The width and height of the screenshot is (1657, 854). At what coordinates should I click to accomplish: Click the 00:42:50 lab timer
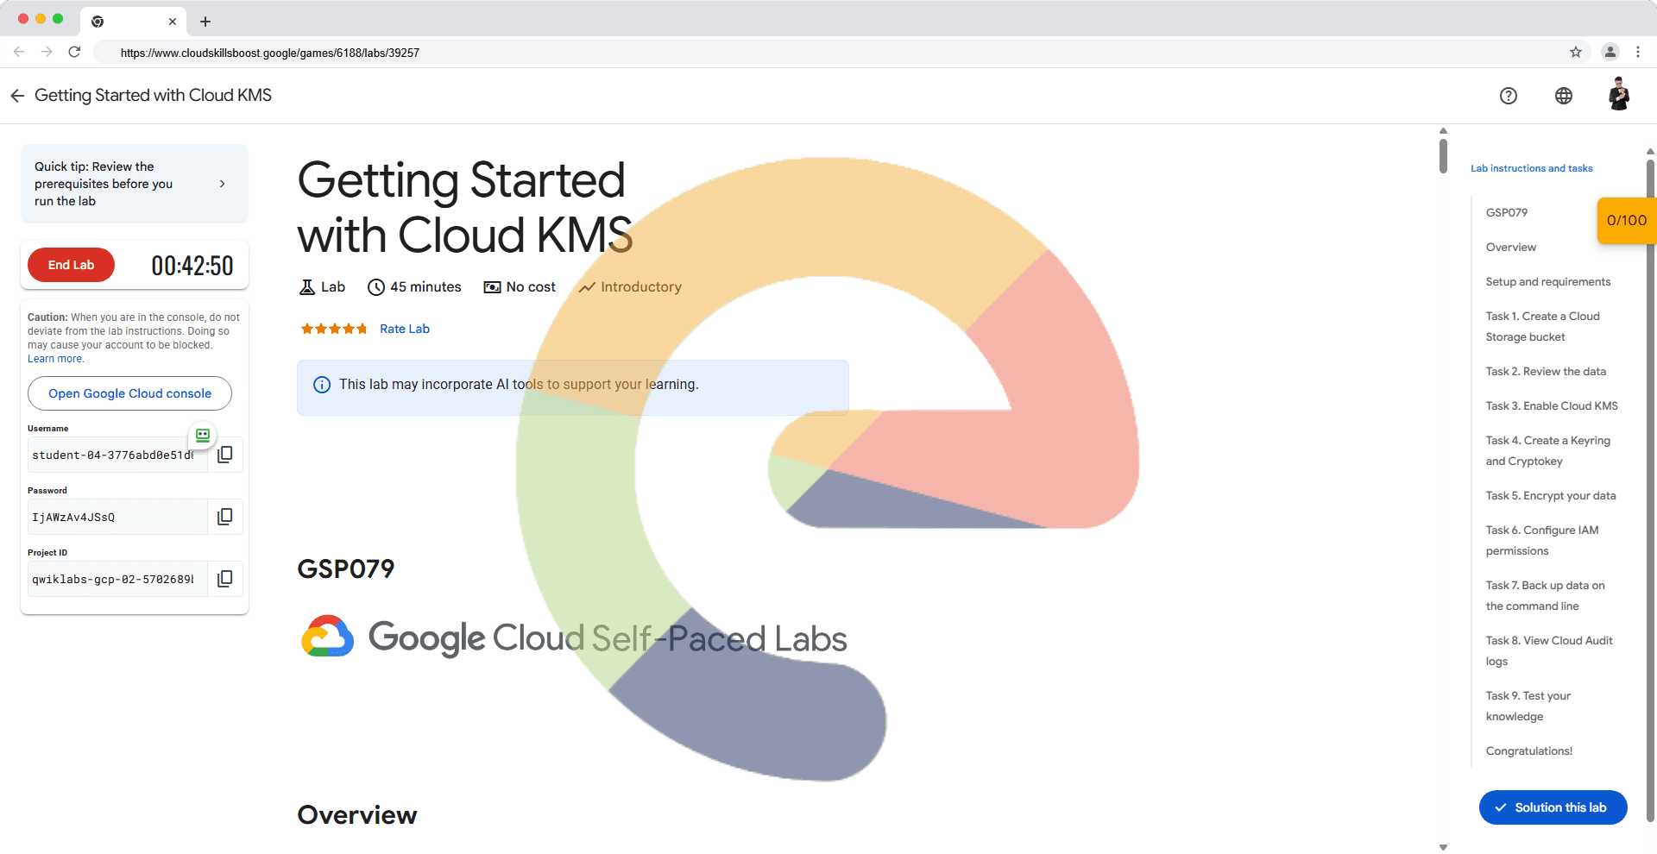click(x=192, y=266)
